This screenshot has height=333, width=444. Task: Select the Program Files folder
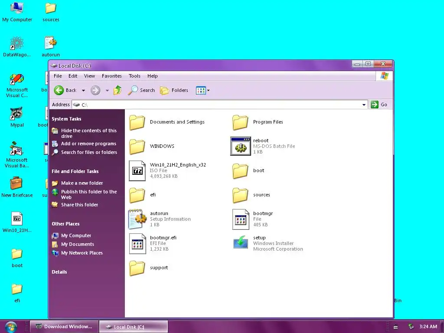pos(258,122)
